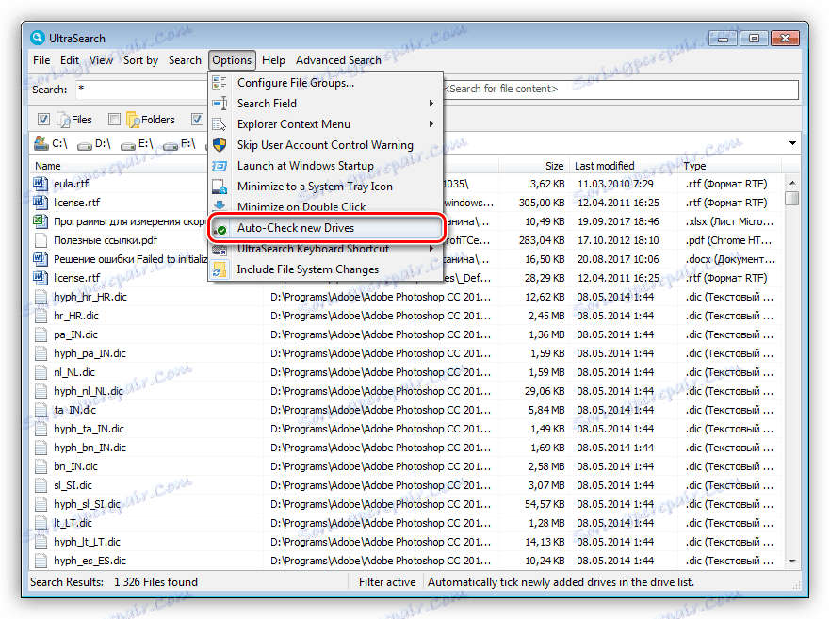Click Filter active in the status bar
The image size is (830, 619).
click(387, 582)
